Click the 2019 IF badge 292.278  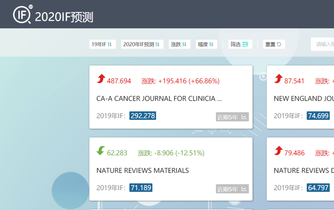tap(143, 116)
